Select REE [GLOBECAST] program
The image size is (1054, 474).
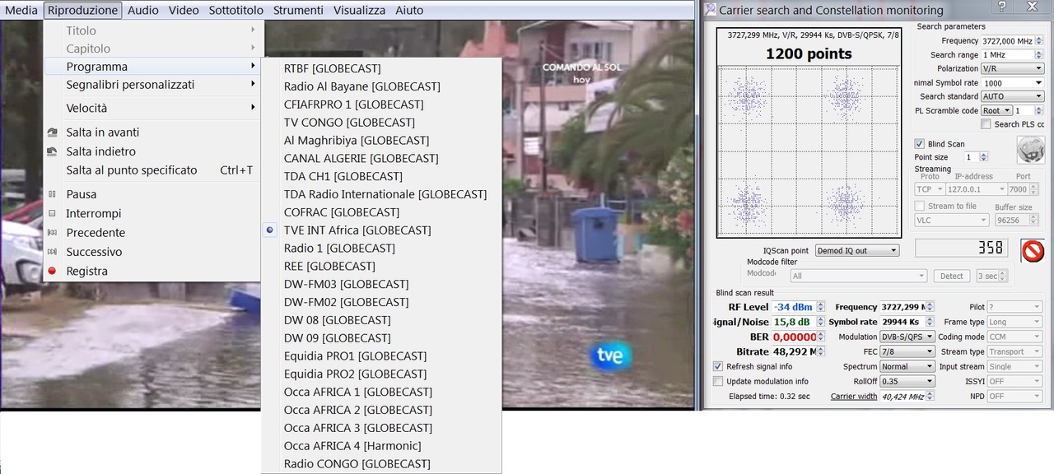pyautogui.click(x=381, y=267)
